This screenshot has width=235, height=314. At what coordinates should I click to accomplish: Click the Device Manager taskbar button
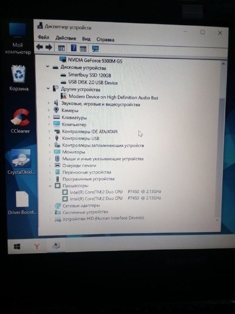click(56, 246)
